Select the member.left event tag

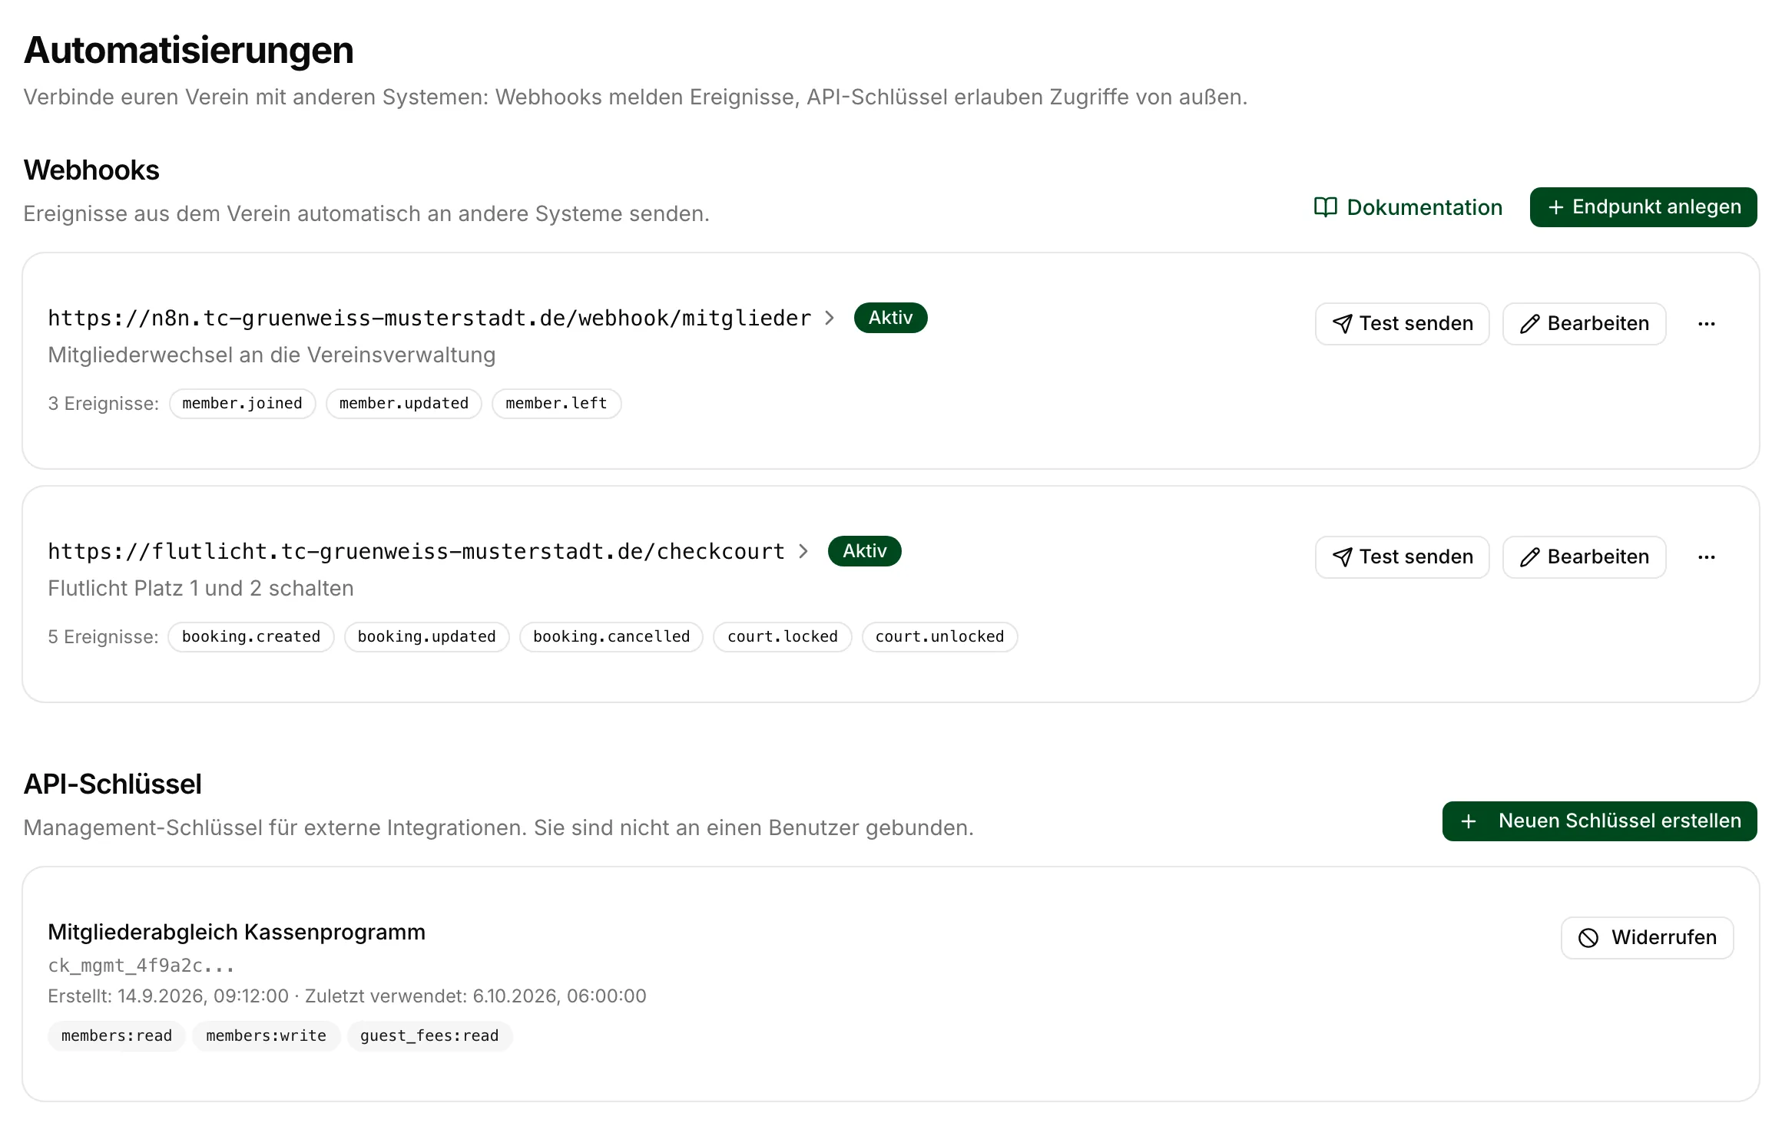tap(556, 404)
